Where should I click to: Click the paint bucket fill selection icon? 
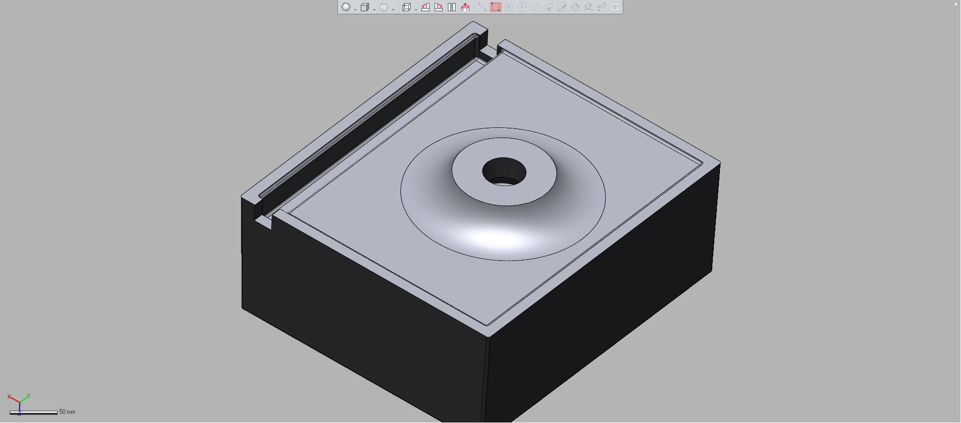coord(575,7)
